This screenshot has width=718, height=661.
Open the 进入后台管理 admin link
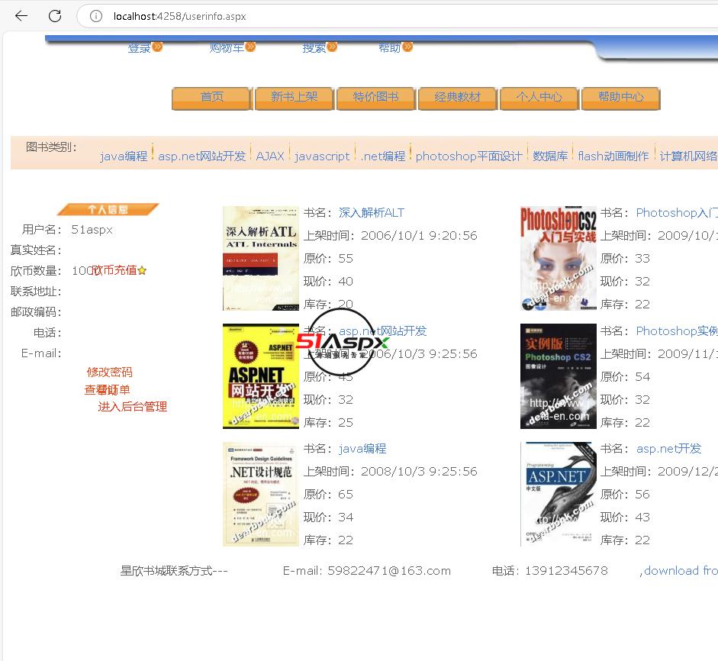coord(132,407)
